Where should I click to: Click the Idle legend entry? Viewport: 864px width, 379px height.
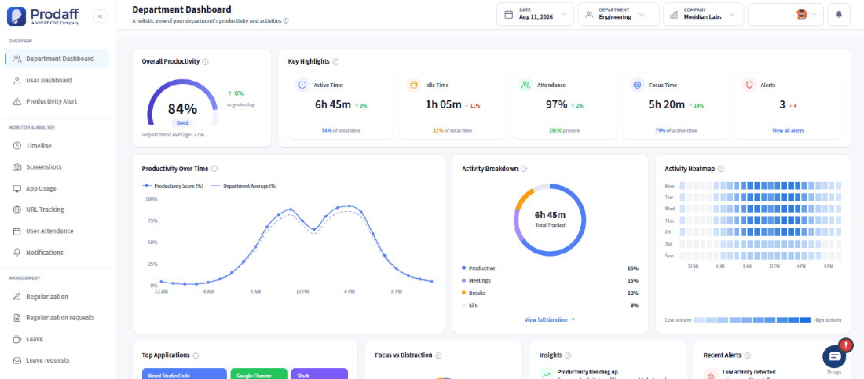(470, 305)
